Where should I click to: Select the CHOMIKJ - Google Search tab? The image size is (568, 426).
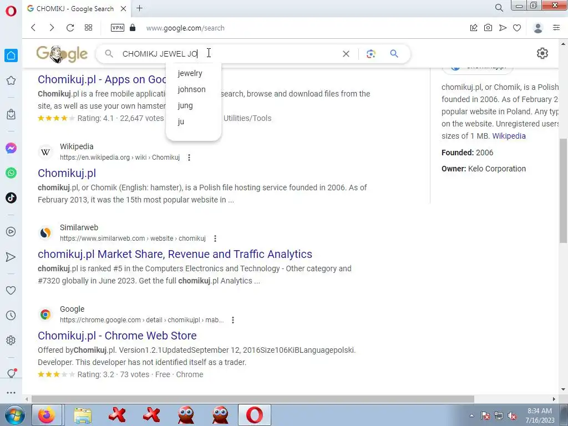click(75, 9)
